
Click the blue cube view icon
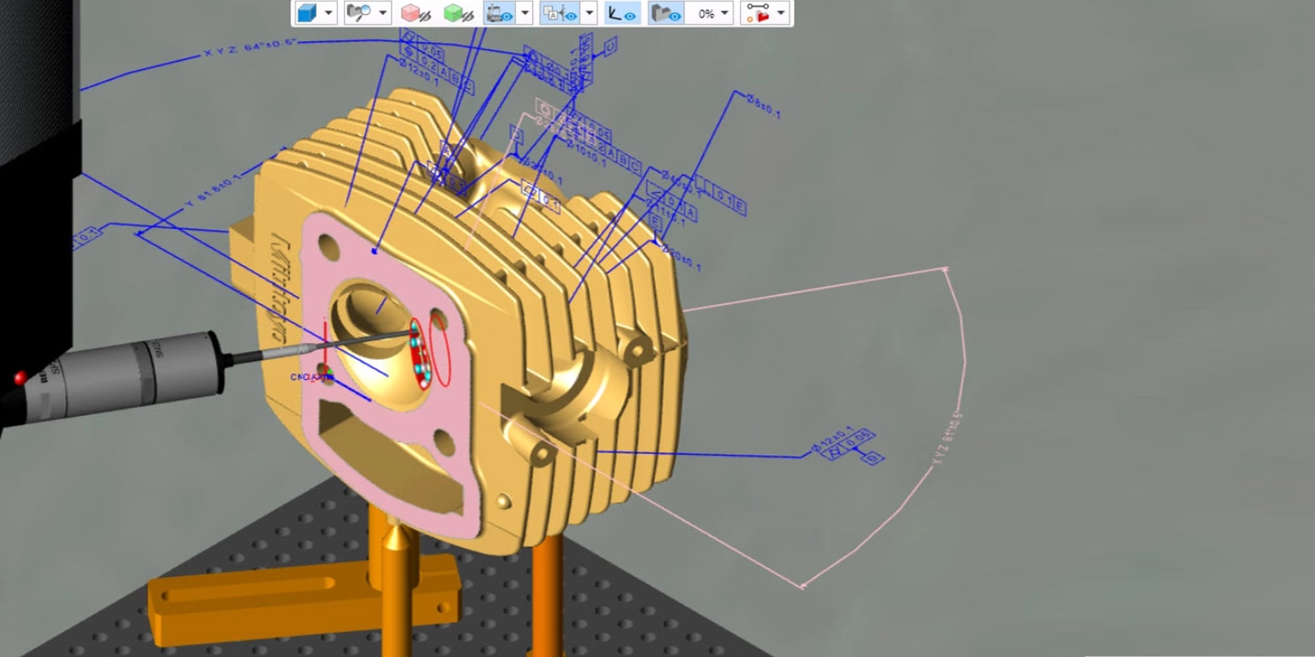306,13
